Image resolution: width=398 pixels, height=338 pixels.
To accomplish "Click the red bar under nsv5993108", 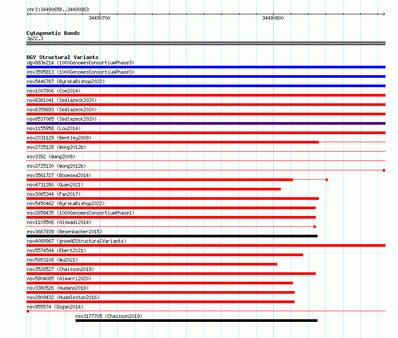I will click(x=152, y=264).
